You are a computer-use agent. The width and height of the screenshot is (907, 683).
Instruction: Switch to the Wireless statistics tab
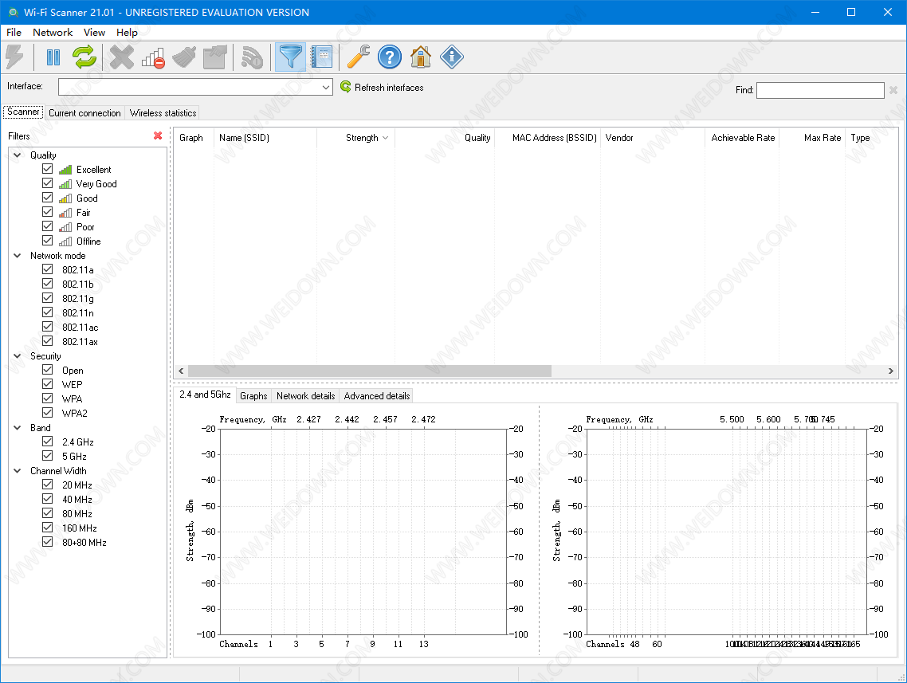point(163,113)
